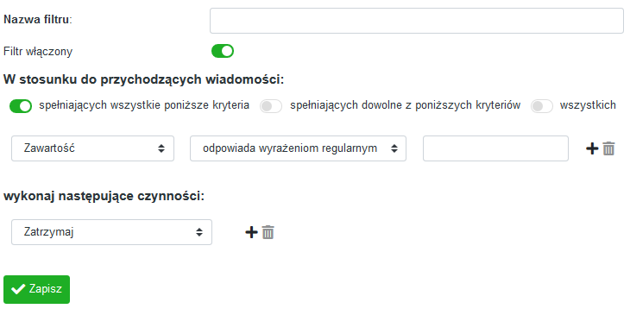Toggle spełniających wszystkie poniższe kryteria

coord(21,106)
